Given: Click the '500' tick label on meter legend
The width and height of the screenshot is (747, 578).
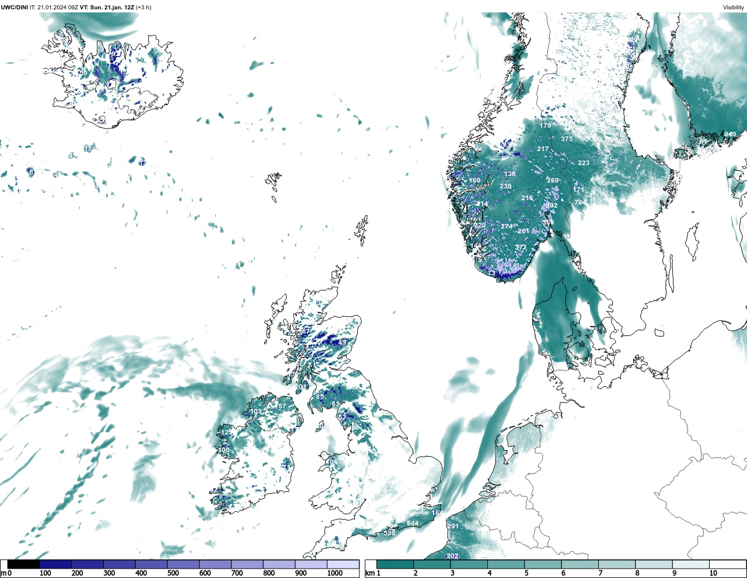Looking at the screenshot, I should (173, 573).
